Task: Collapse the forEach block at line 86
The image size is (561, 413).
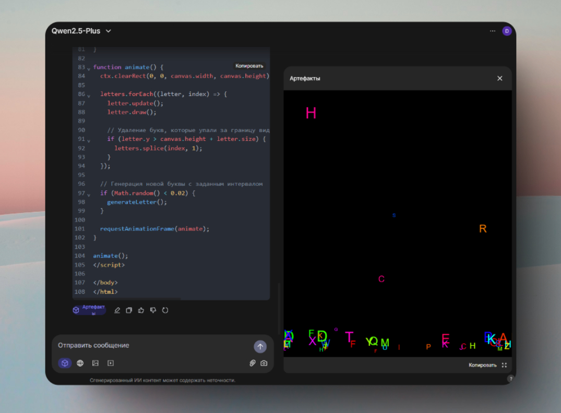Action: 89,95
